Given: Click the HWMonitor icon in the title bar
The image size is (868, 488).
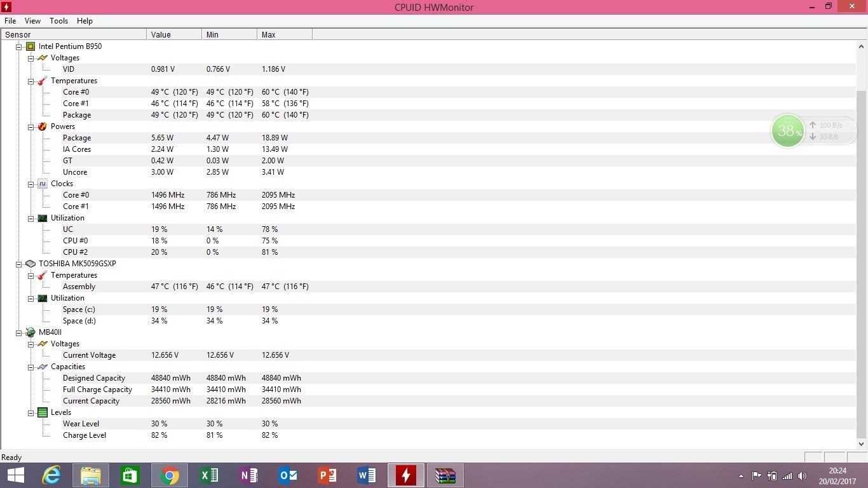Looking at the screenshot, I should 7,7.
